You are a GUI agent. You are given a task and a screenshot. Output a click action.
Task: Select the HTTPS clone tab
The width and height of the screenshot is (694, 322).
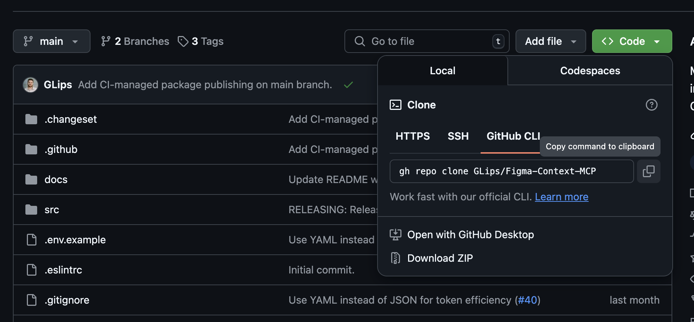[412, 136]
